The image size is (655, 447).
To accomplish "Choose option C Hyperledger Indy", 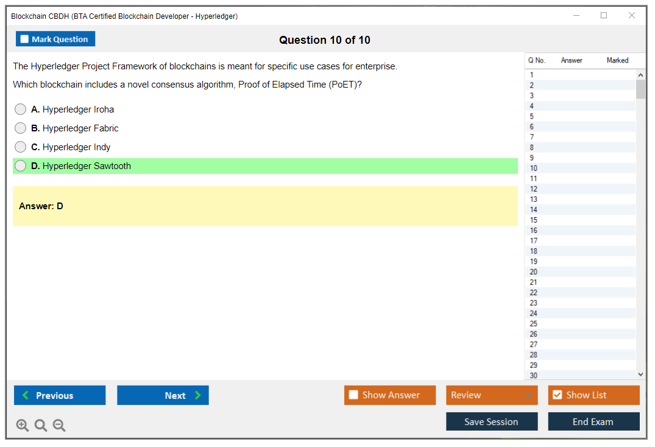I will pyautogui.click(x=21, y=147).
